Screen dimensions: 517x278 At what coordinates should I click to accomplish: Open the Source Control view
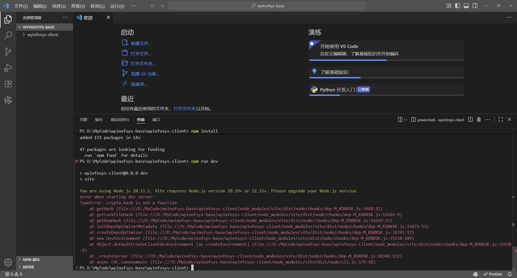pyautogui.click(x=8, y=51)
